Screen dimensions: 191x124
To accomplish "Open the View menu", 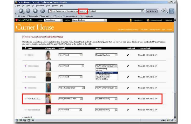I will 28,6.
